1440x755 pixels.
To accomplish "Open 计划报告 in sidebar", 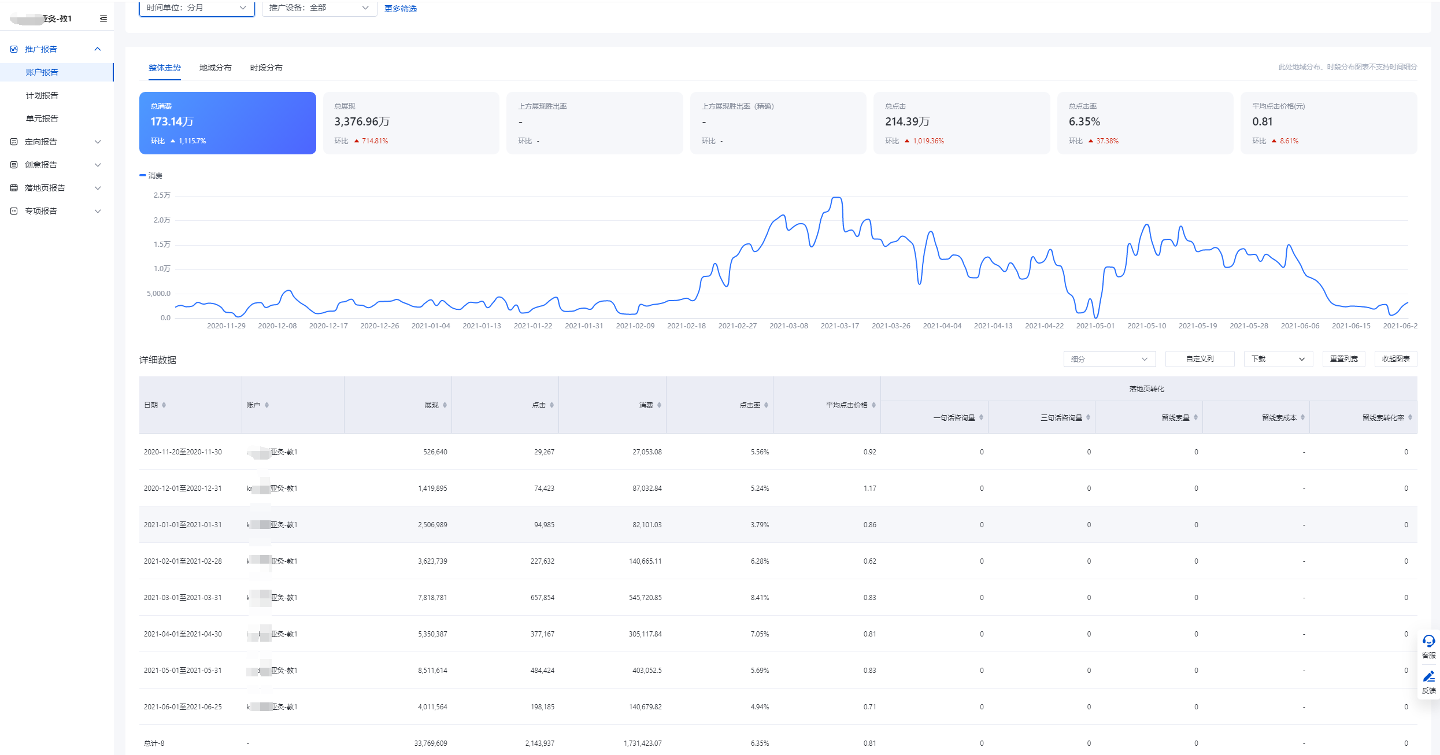I will click(x=42, y=95).
